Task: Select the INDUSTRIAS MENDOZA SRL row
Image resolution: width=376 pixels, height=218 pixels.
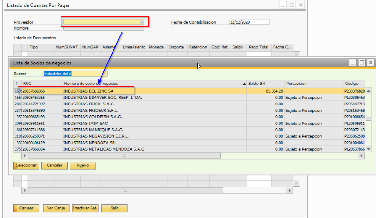Action: 189,143
